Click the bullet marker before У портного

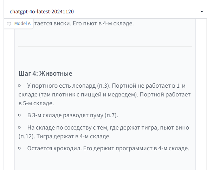click(19, 86)
